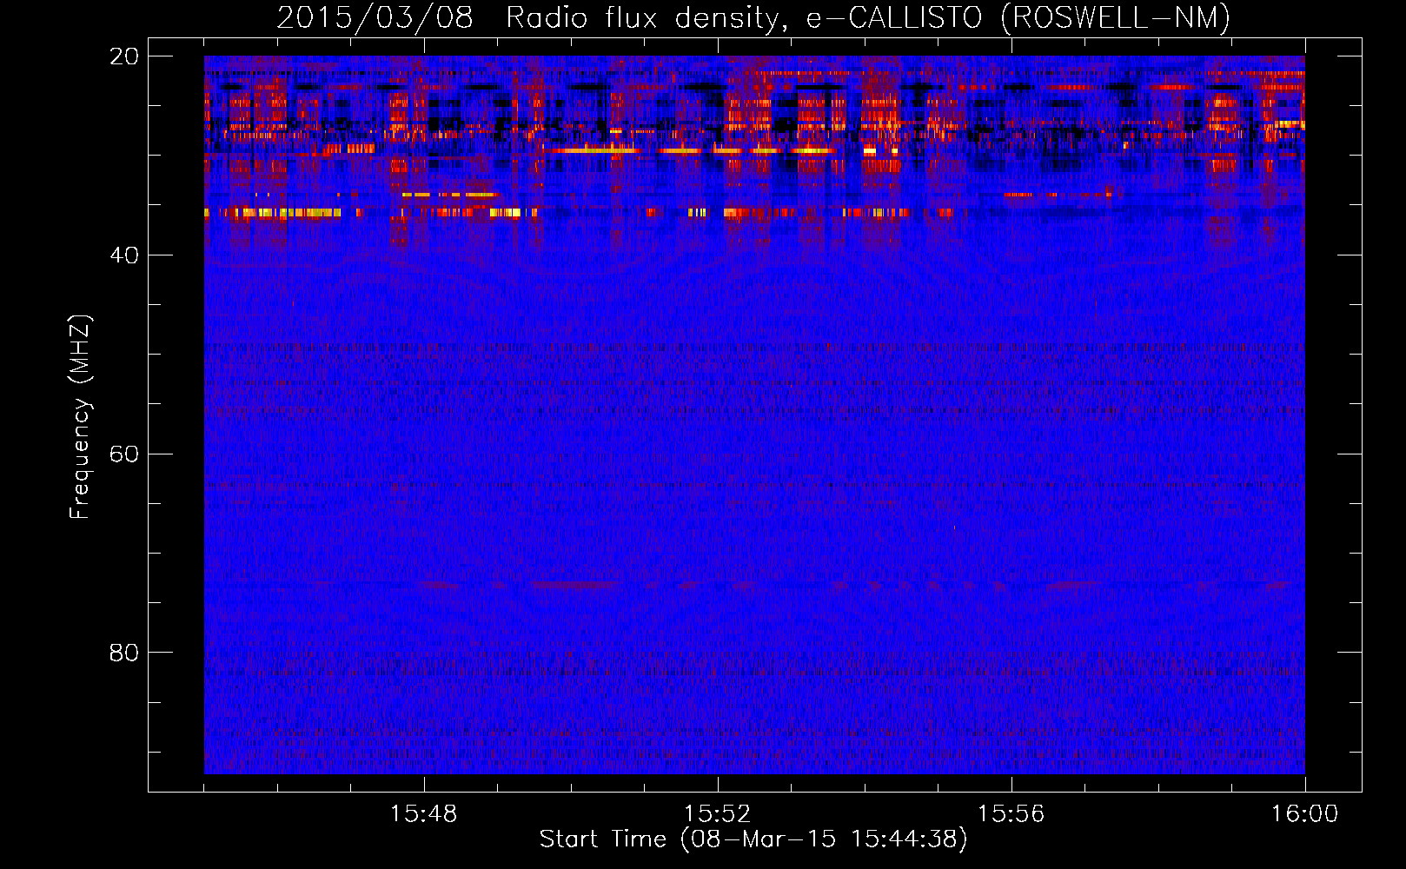The width and height of the screenshot is (1406, 869).
Task: Click the 'Start Time (08-Mar-15 15:44:38)' label
Action: coord(753,839)
